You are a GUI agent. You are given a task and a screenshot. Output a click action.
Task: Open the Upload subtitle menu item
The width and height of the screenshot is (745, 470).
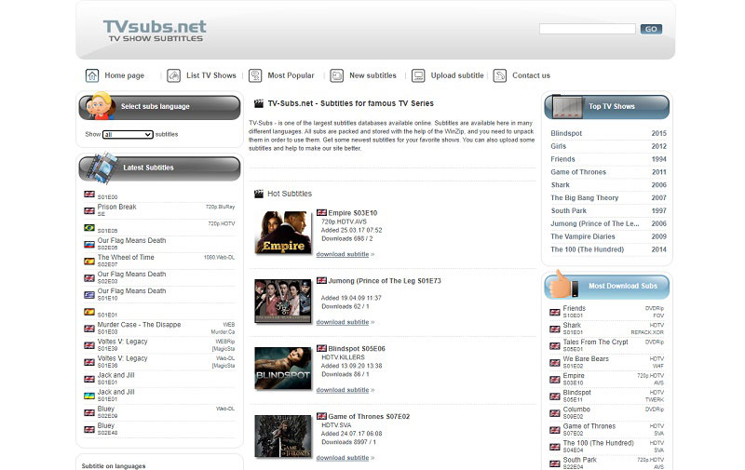[457, 75]
